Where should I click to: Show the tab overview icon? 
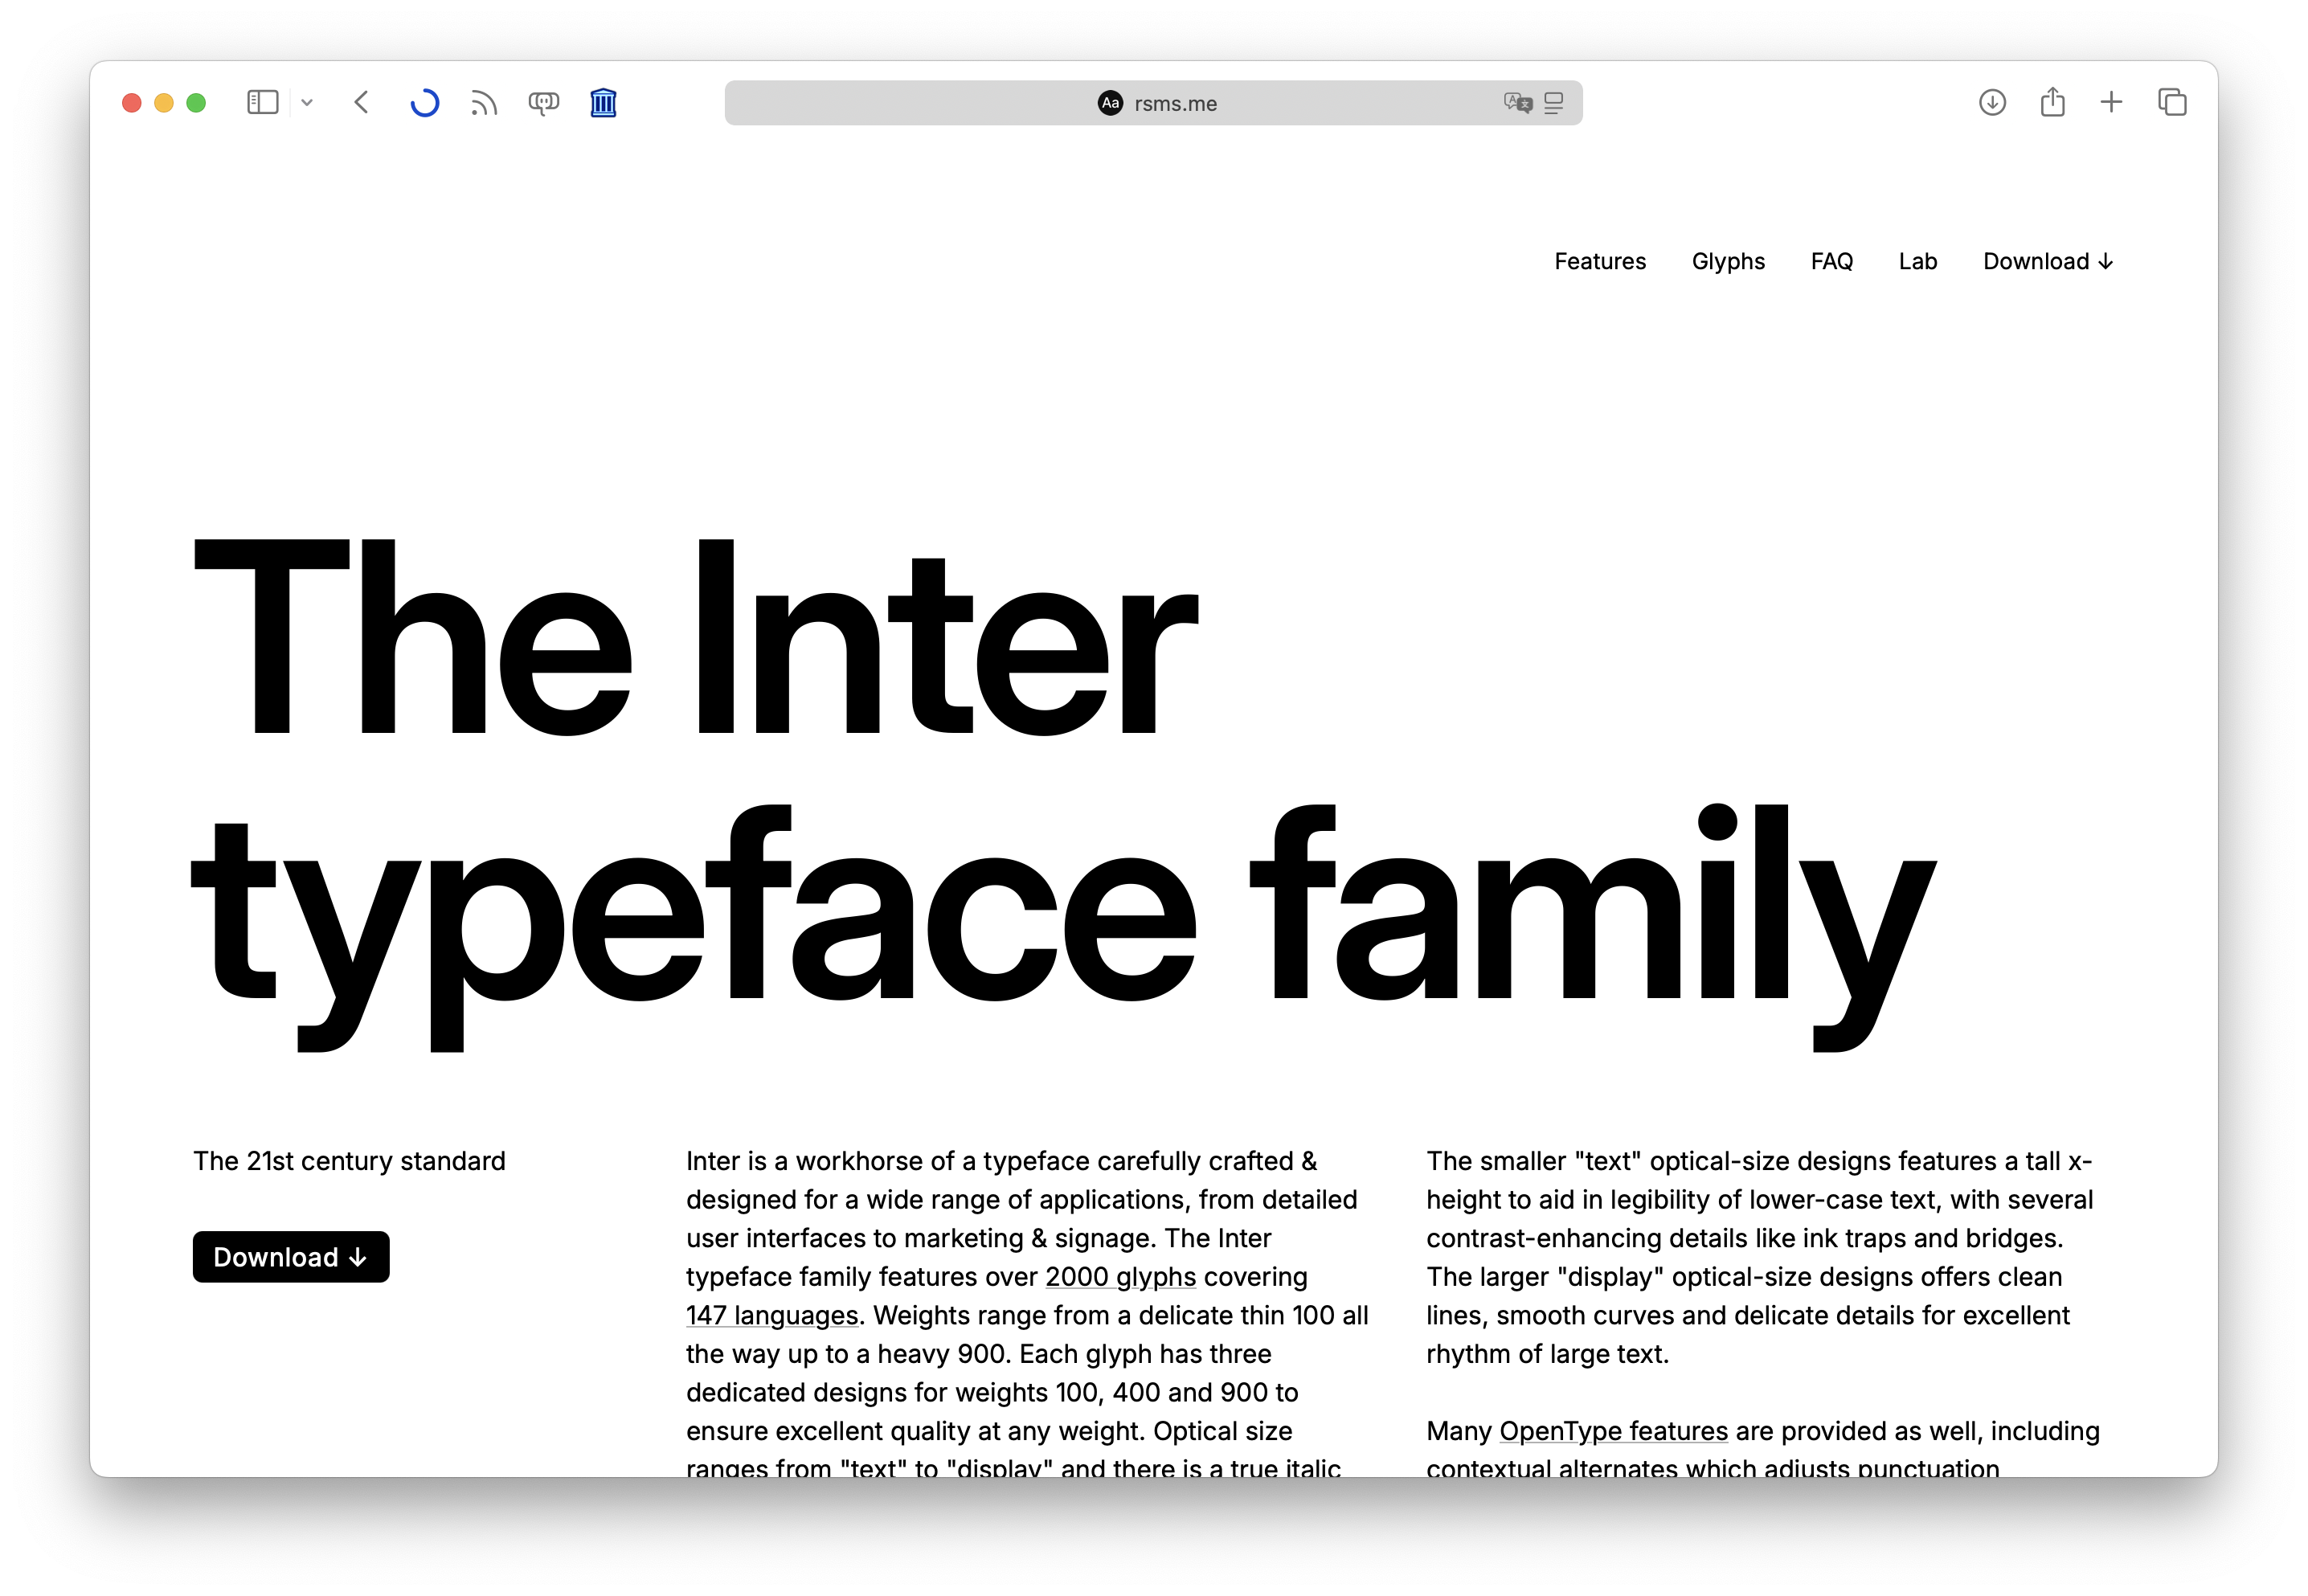2172,102
